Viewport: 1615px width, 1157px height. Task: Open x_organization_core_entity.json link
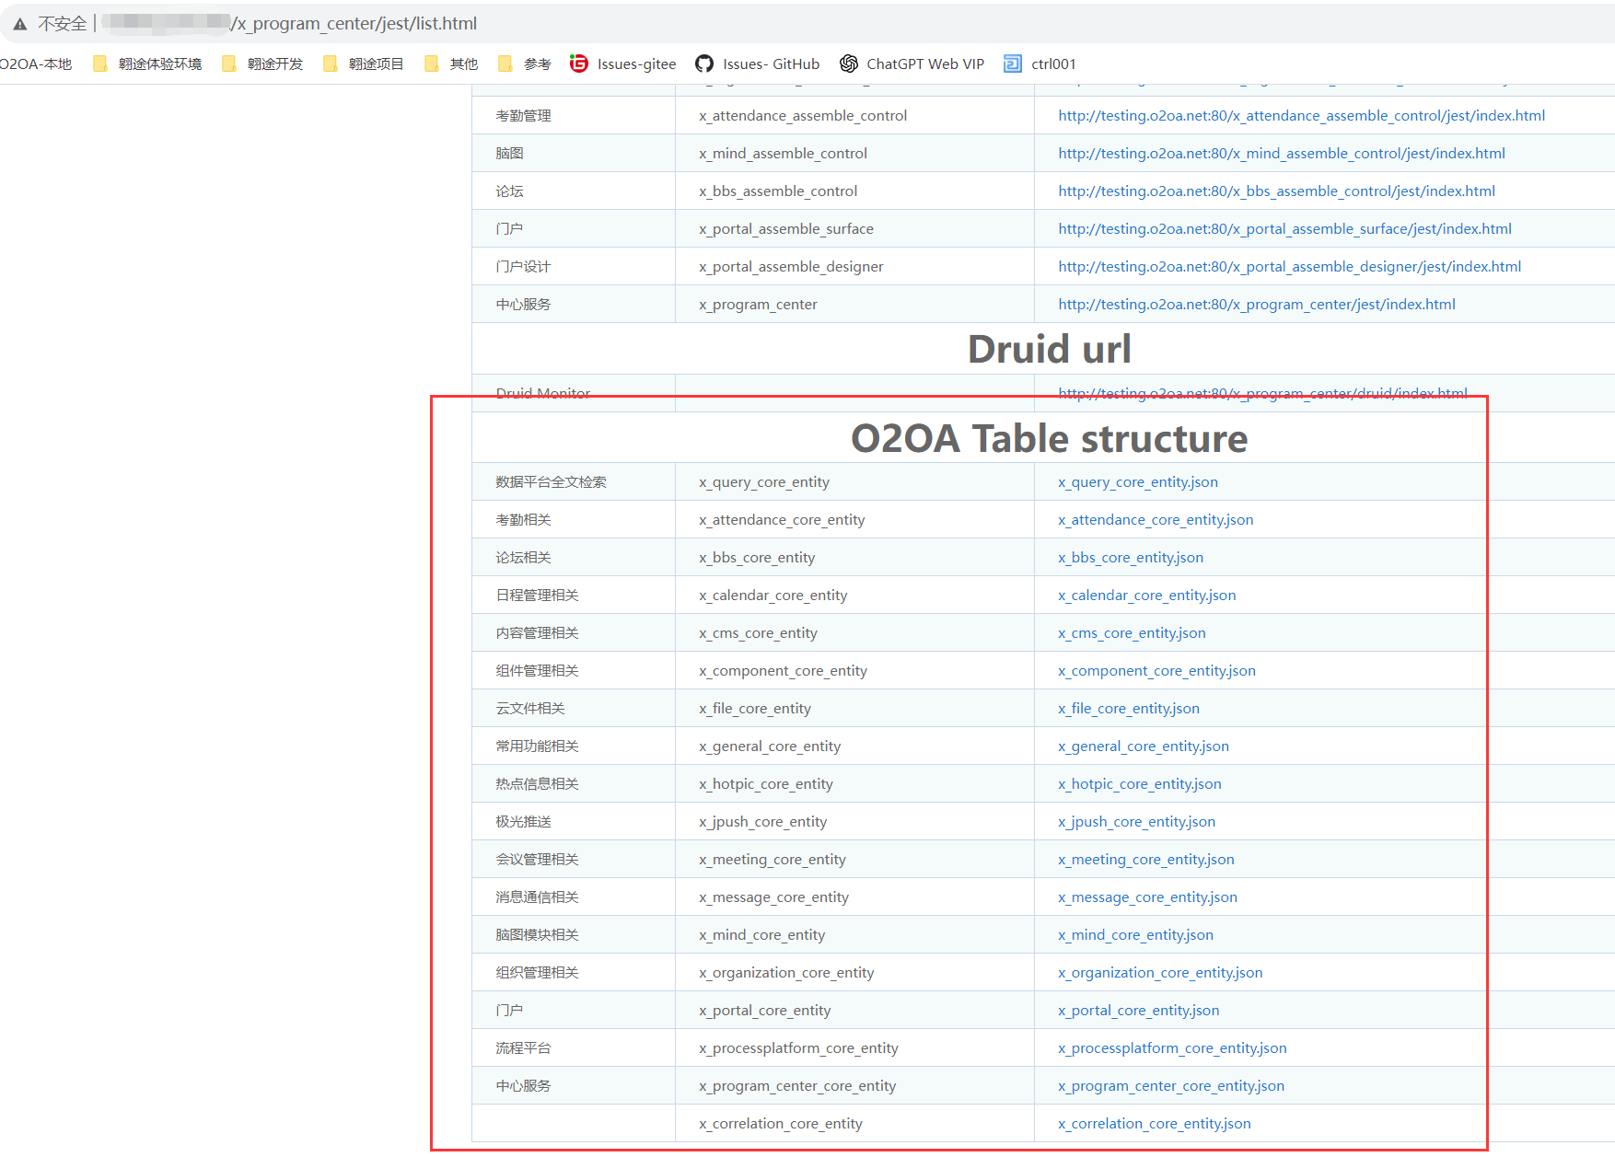coord(1160,973)
